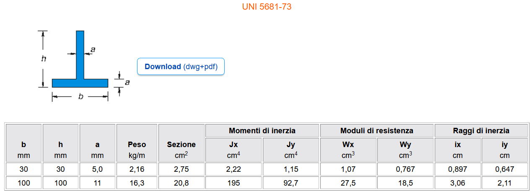The height and width of the screenshot is (194, 532).
Task: Click the Jx value 2,22 cell
Action: (234, 169)
